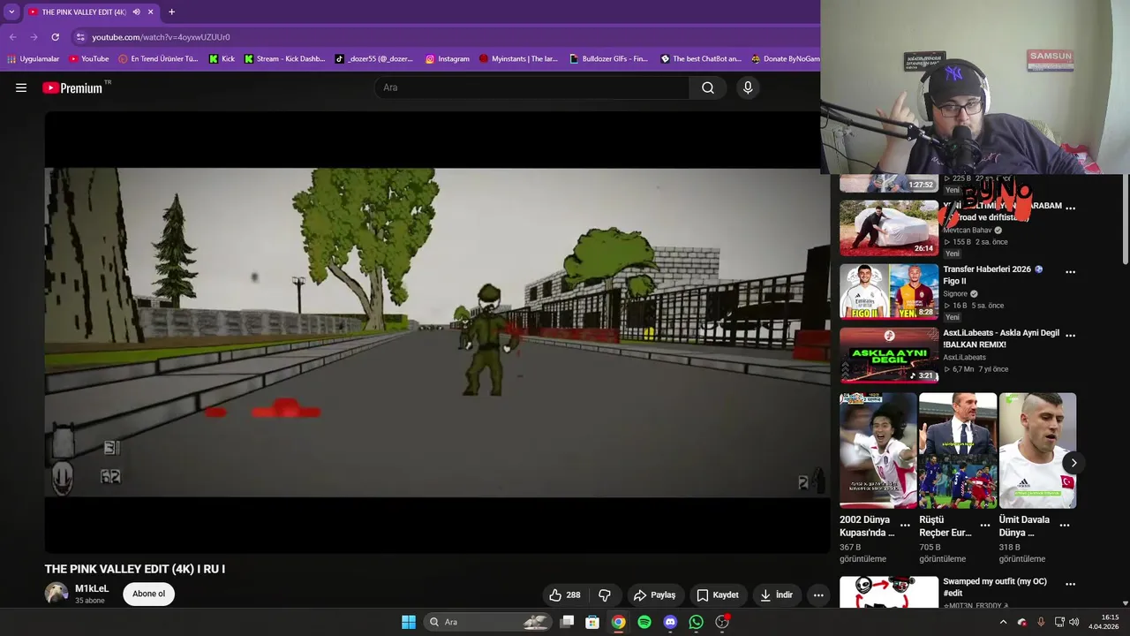Screen dimensions: 1130x636
Task: Open Bulldozer GIFs bookmark
Action: pyautogui.click(x=608, y=59)
